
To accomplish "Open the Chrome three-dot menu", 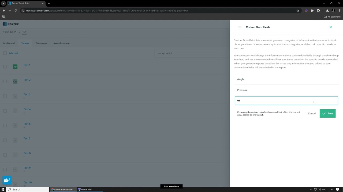I will click(x=339, y=11).
